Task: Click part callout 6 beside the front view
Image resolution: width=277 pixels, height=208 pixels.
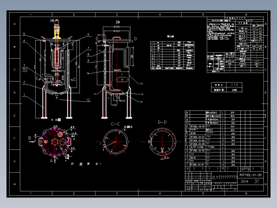Action: click(88, 34)
